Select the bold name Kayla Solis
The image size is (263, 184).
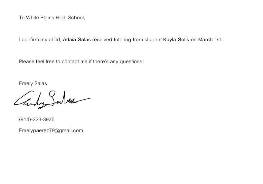click(176, 40)
